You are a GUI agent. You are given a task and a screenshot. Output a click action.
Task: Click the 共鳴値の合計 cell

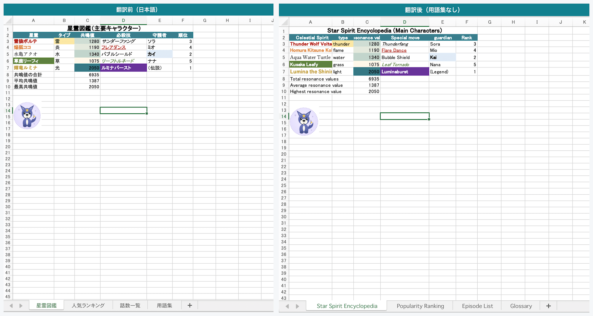click(34, 75)
